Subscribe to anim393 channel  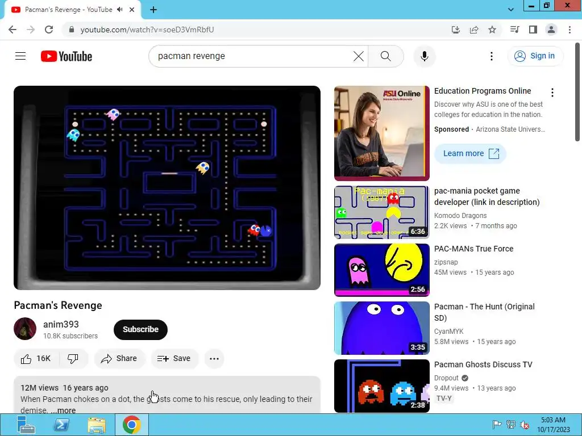coord(140,329)
